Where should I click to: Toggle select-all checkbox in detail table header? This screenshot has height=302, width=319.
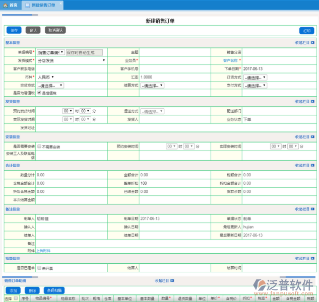click(x=16, y=298)
